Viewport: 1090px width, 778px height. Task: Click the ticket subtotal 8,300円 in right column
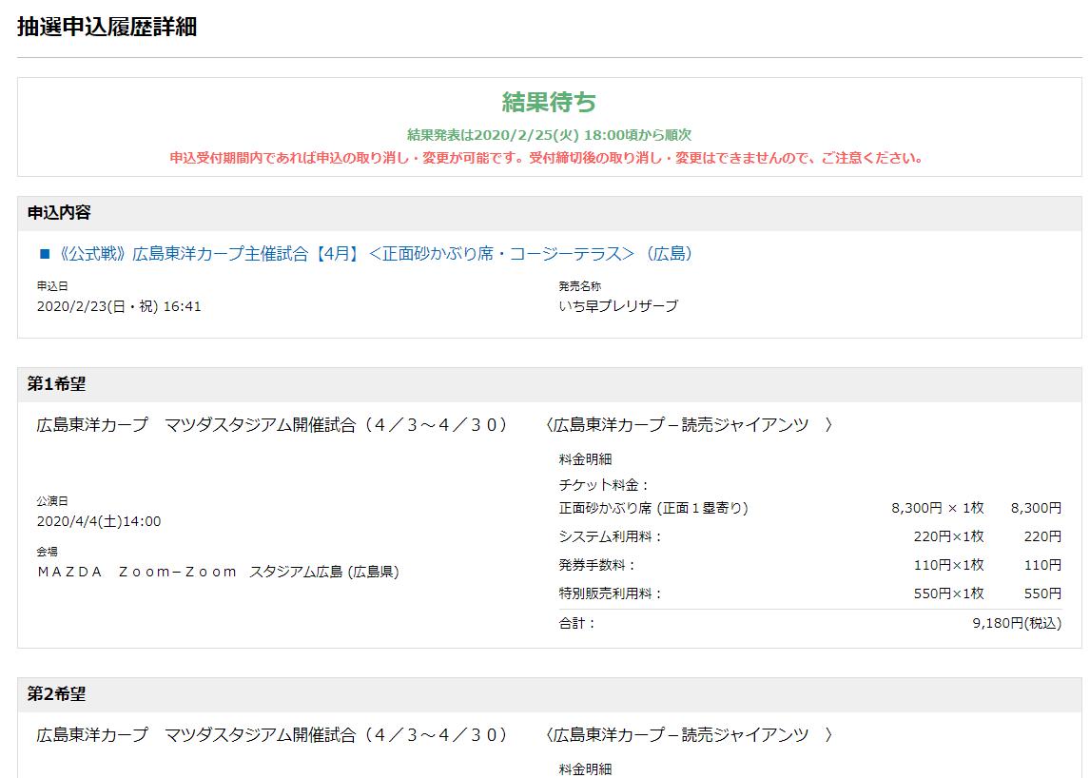[x=1036, y=508]
